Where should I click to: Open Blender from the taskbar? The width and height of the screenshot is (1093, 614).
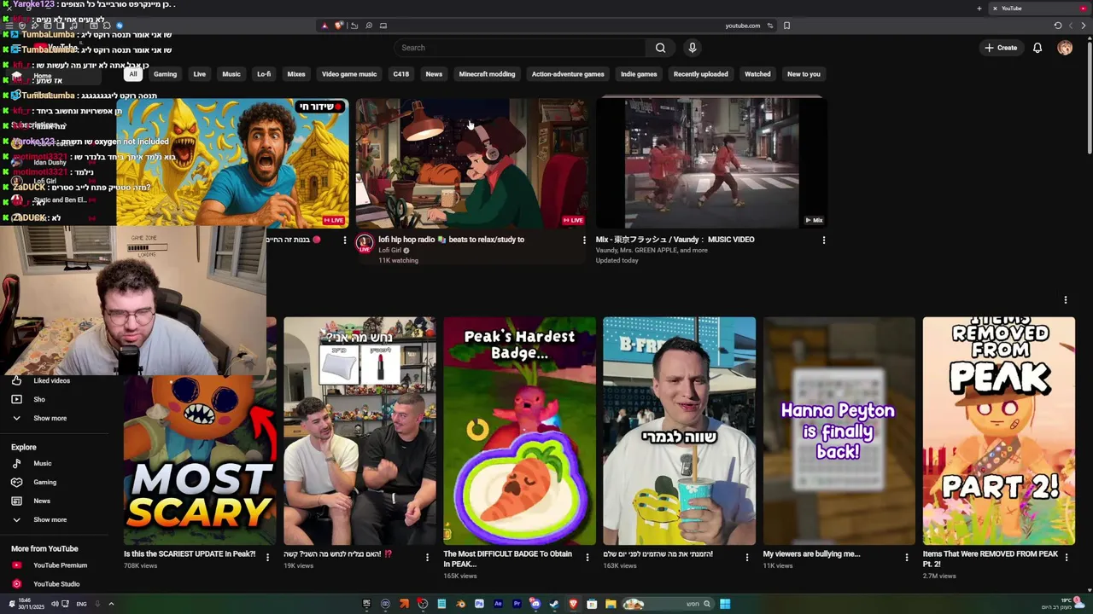[x=460, y=604]
